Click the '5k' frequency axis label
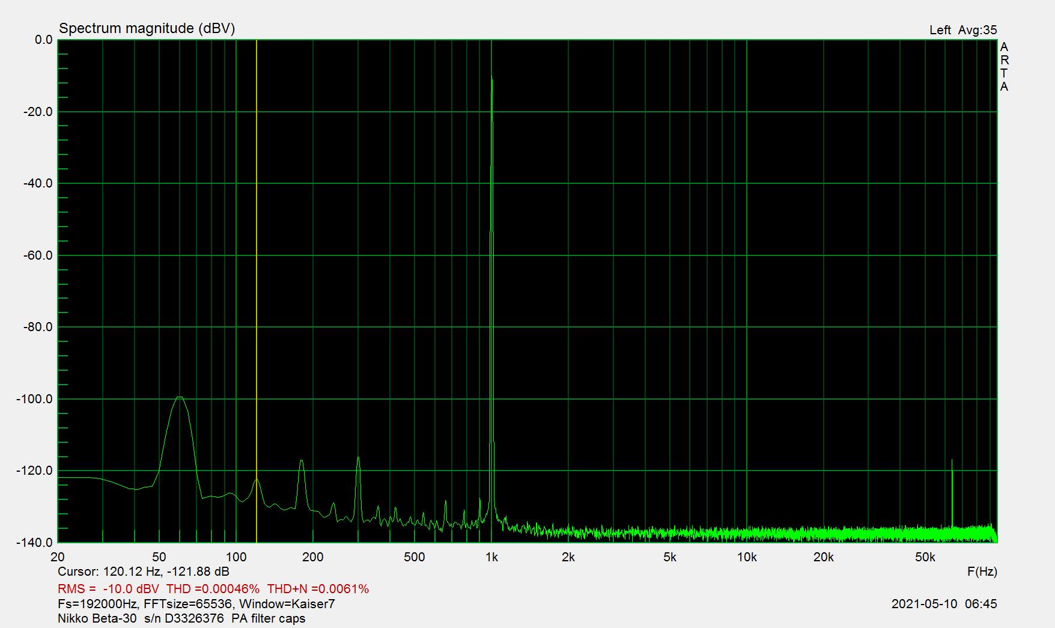 tap(670, 557)
